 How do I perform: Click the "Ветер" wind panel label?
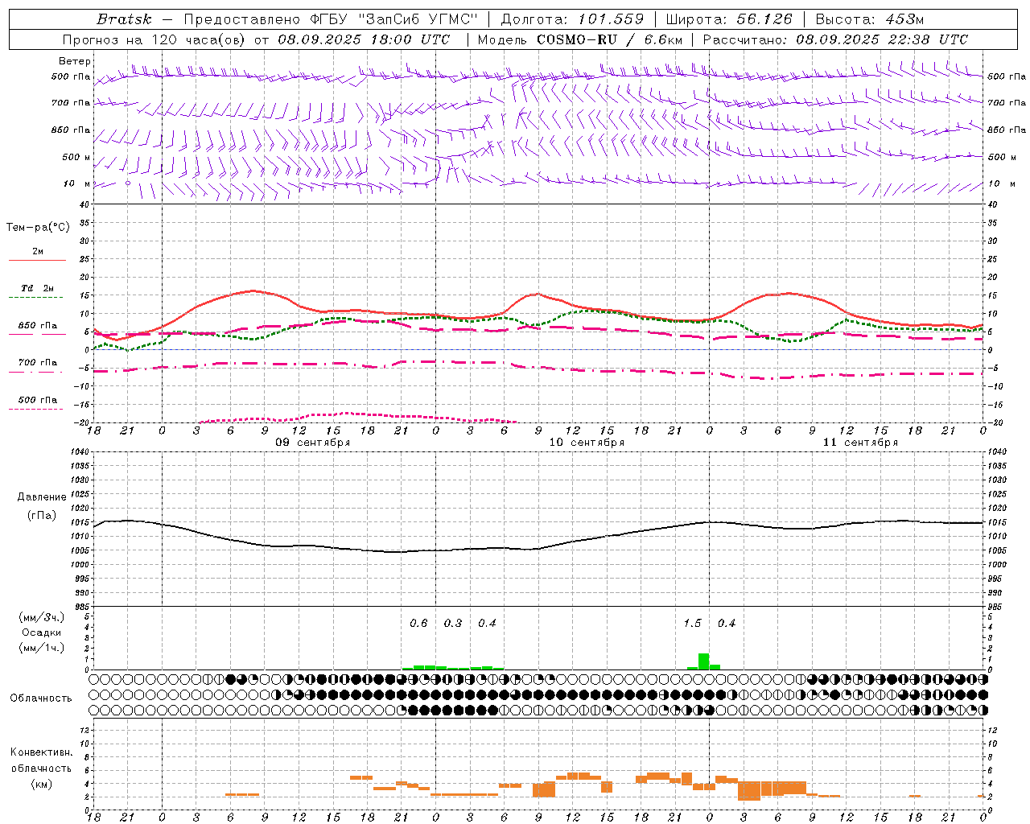pyautogui.click(x=75, y=61)
